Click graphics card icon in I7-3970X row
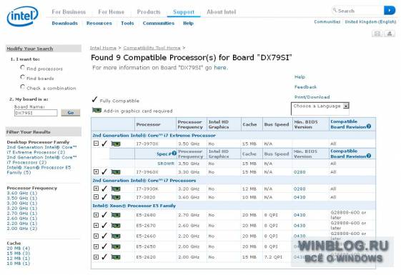Screen dimensions: 401x275 116,144
